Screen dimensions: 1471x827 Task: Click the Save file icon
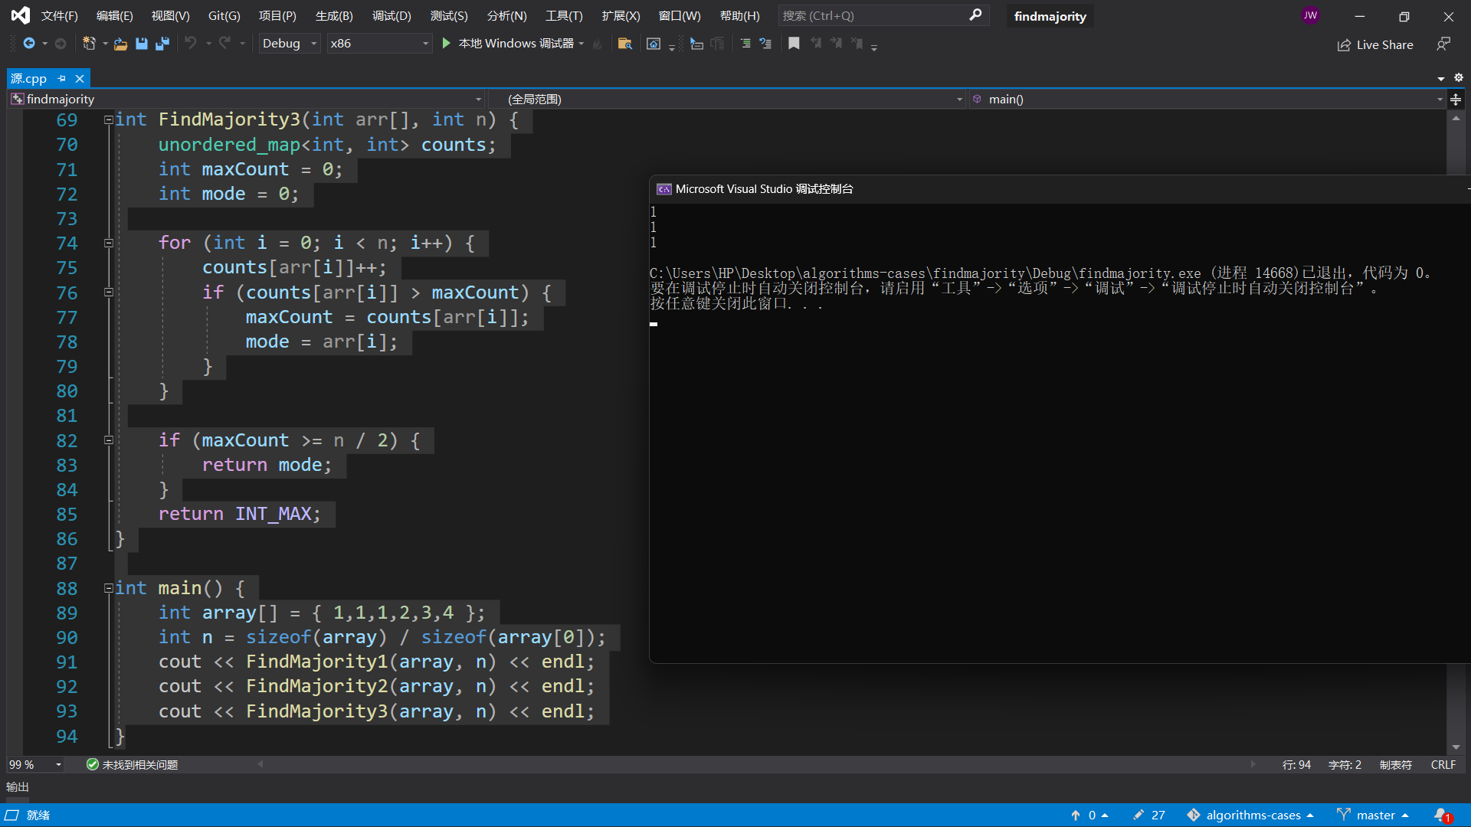click(x=142, y=44)
